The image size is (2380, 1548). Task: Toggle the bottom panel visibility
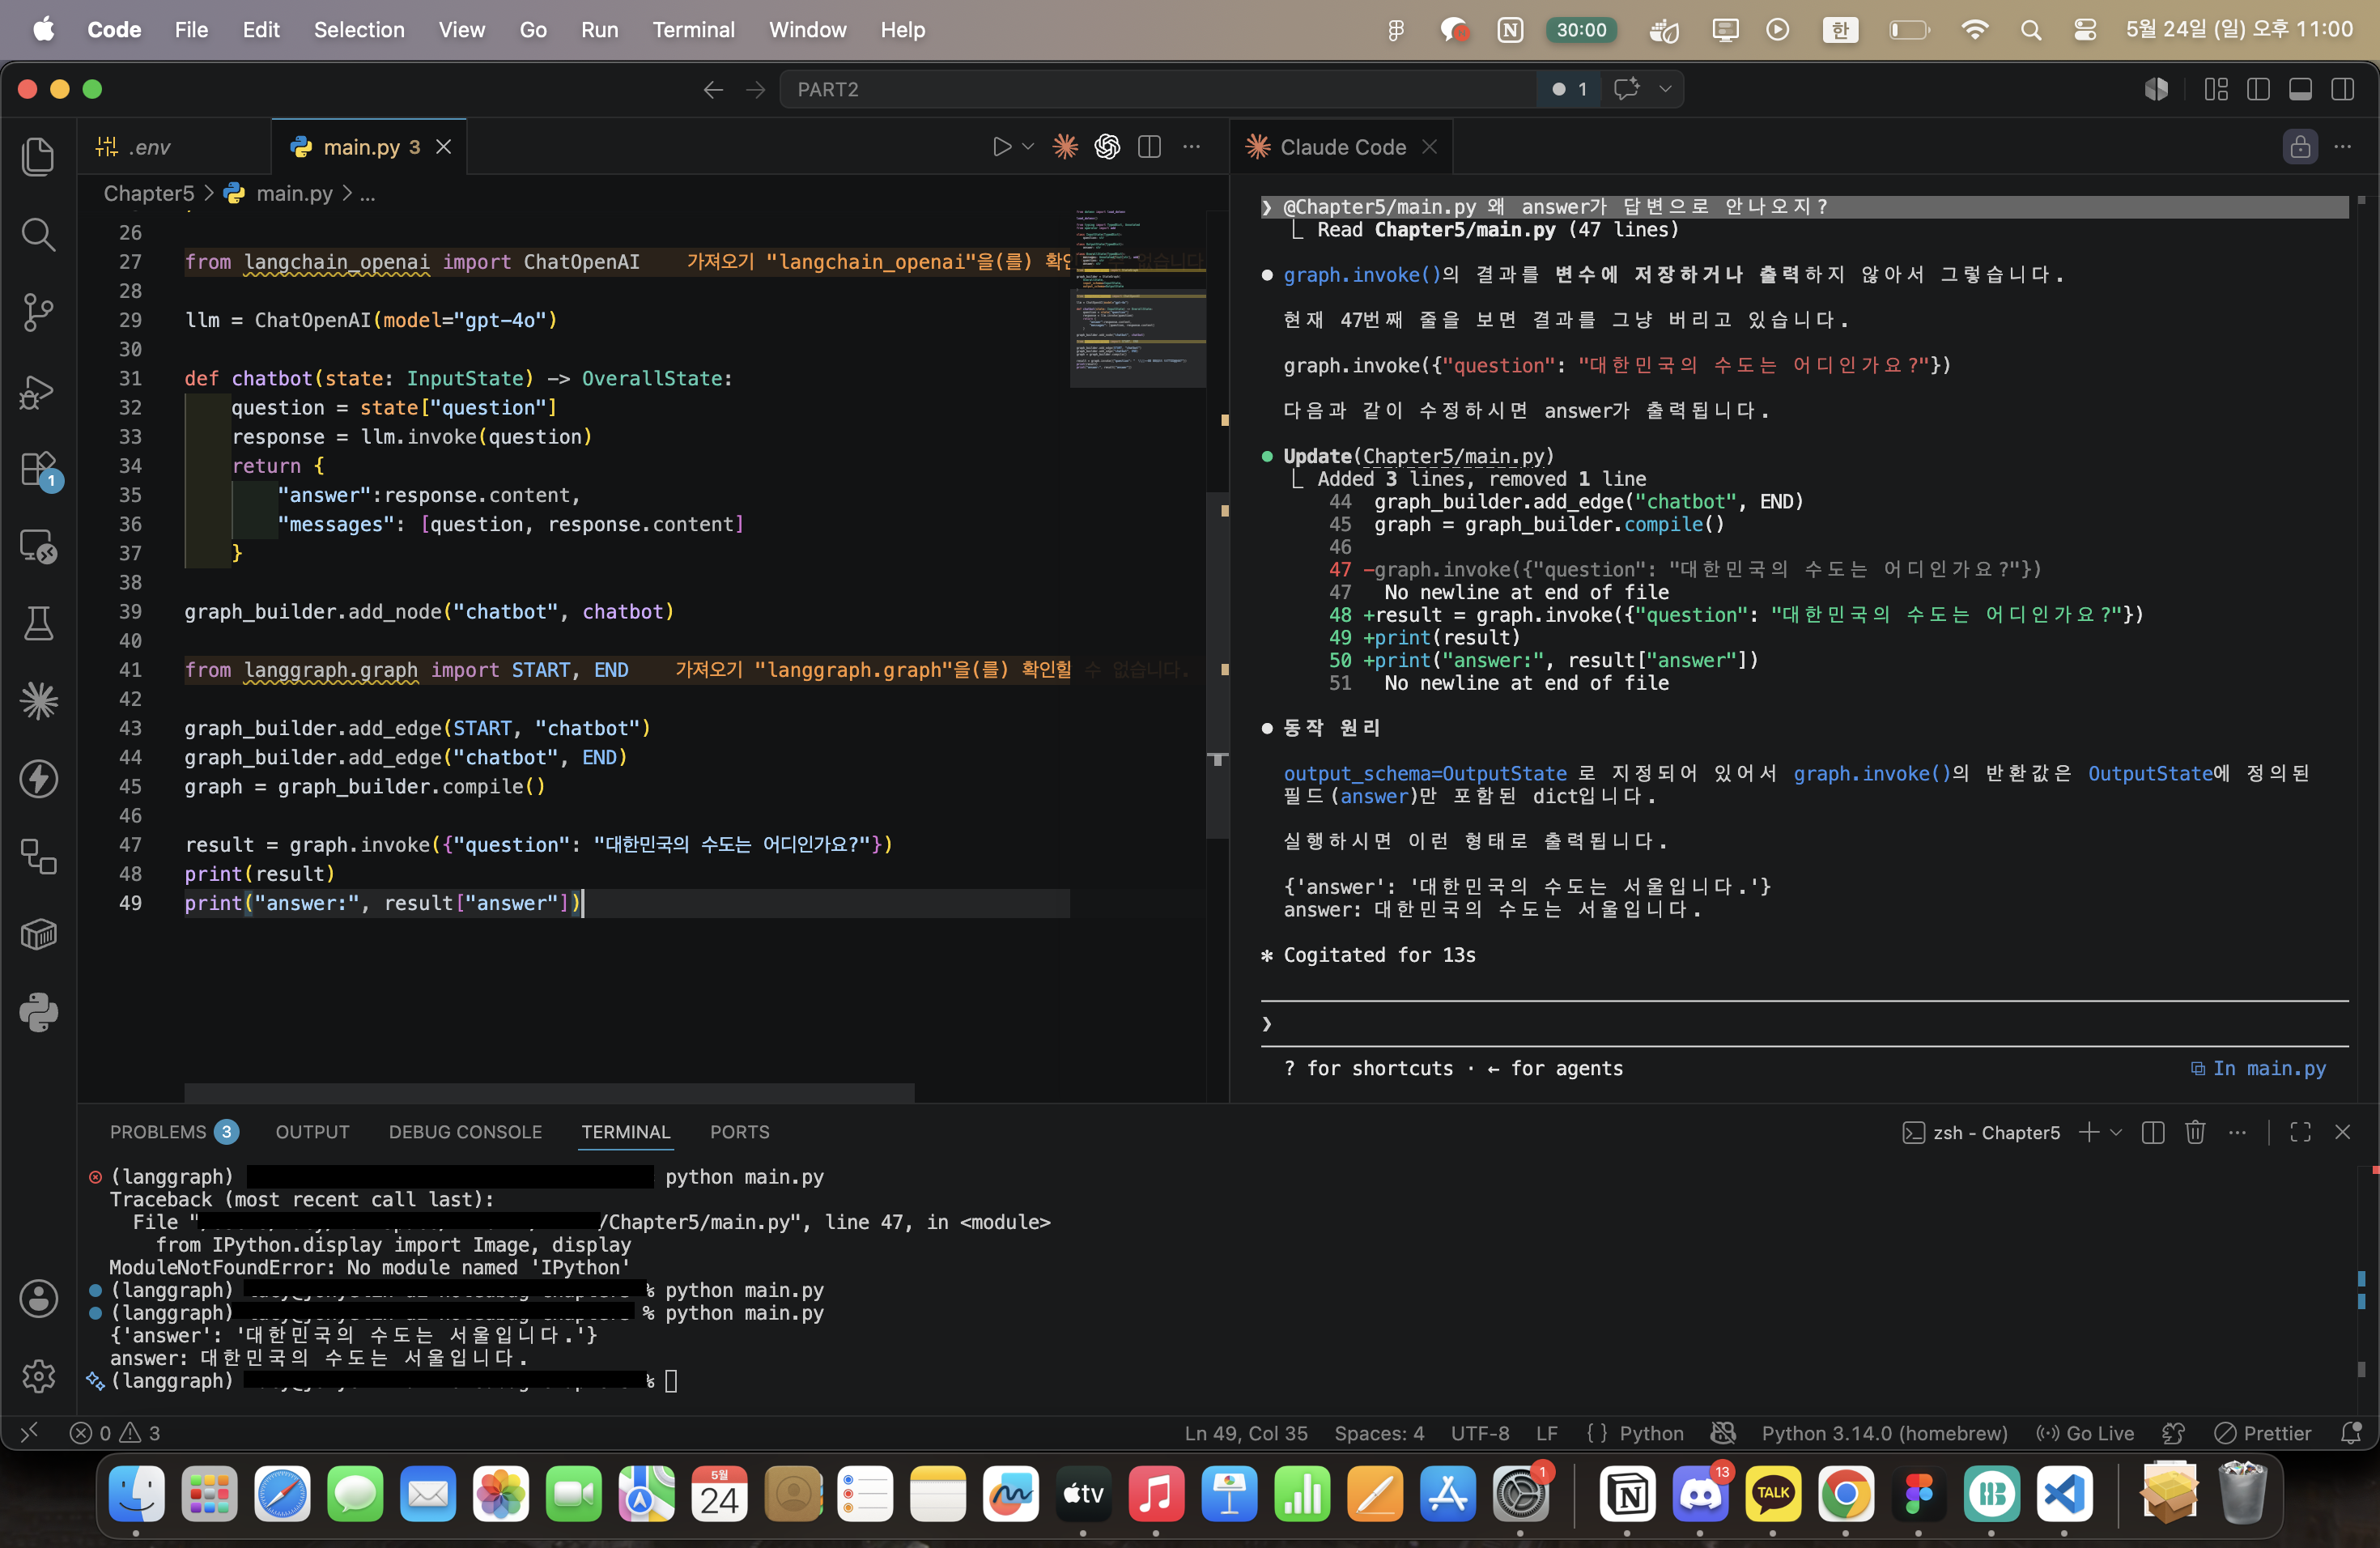click(x=2300, y=90)
